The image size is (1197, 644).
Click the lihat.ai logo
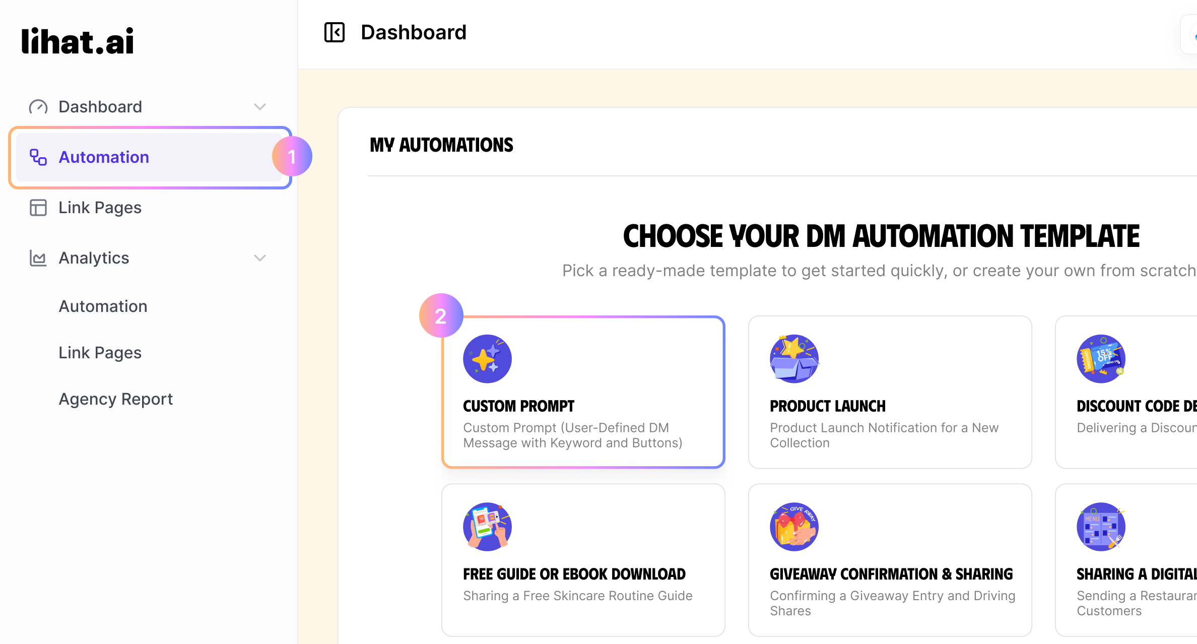coord(78,41)
